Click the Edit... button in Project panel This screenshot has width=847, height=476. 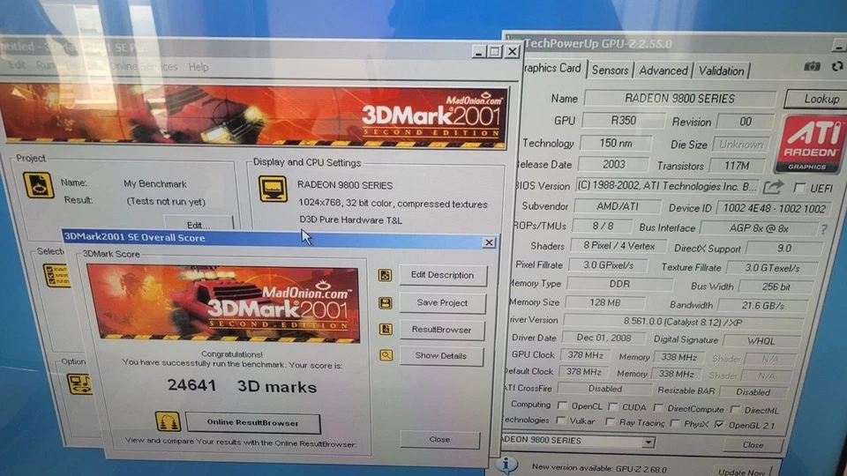[x=199, y=223]
